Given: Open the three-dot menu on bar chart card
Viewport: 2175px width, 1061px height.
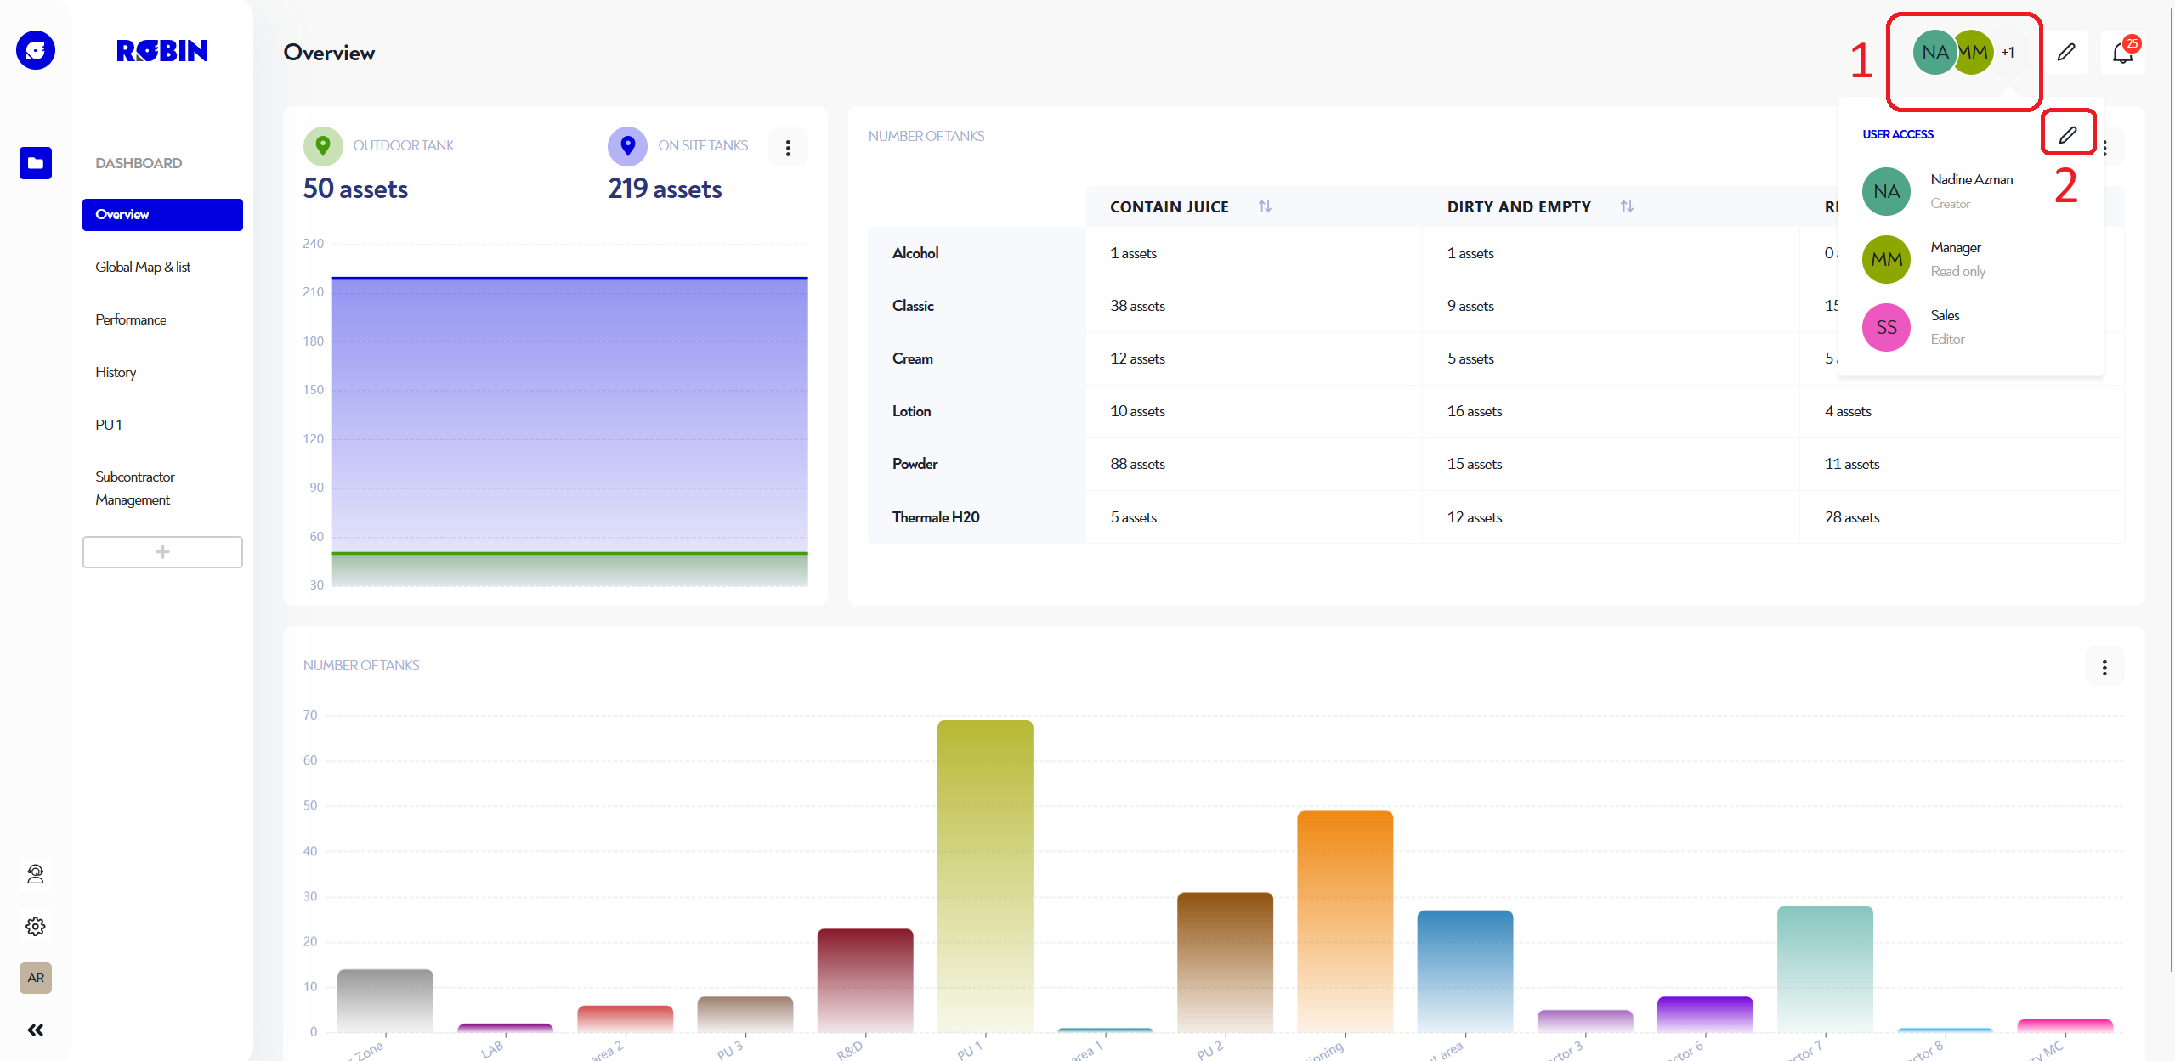Looking at the screenshot, I should click(x=2104, y=668).
